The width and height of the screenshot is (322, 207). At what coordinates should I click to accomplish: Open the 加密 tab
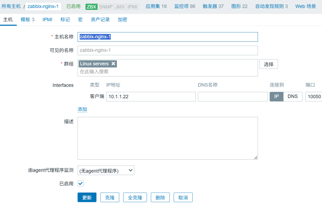pyautogui.click(x=122, y=19)
